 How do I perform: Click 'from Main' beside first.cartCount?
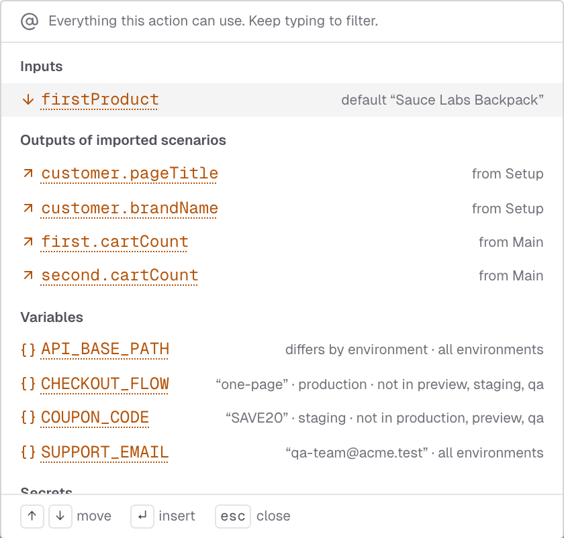pos(511,242)
